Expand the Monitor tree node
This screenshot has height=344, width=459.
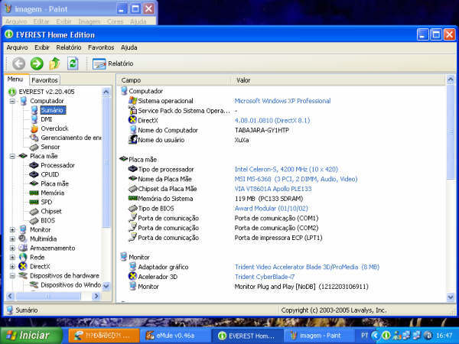[12, 230]
